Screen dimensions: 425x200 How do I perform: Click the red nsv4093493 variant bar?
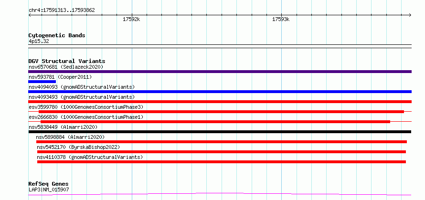point(220,102)
